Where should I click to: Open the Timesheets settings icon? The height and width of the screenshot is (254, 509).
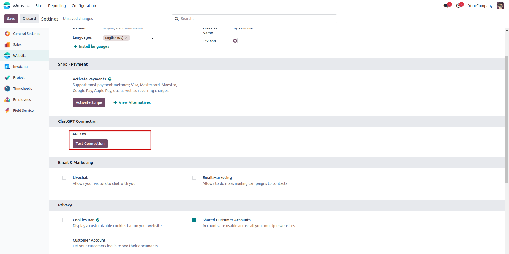pyautogui.click(x=7, y=89)
